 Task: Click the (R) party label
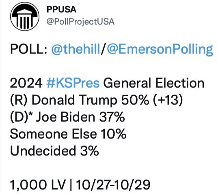(x=19, y=100)
